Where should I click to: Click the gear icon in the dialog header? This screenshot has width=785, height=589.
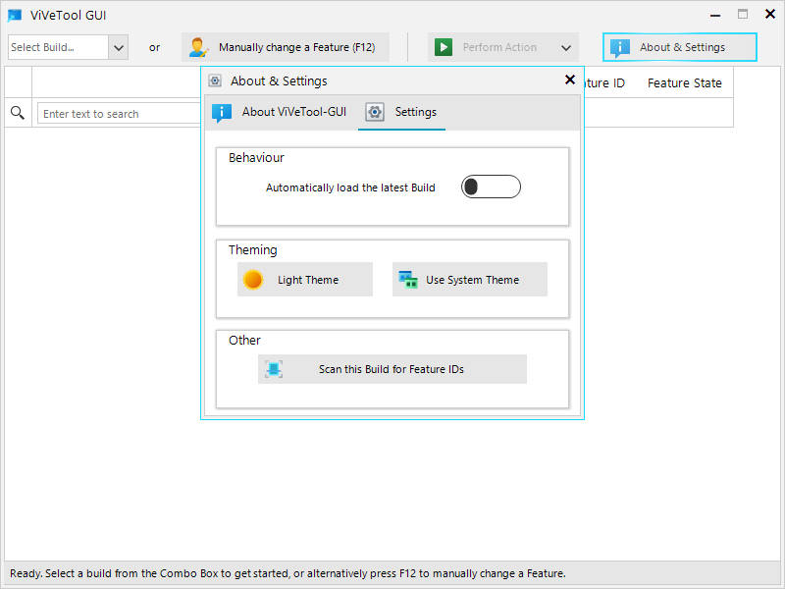[x=215, y=81]
